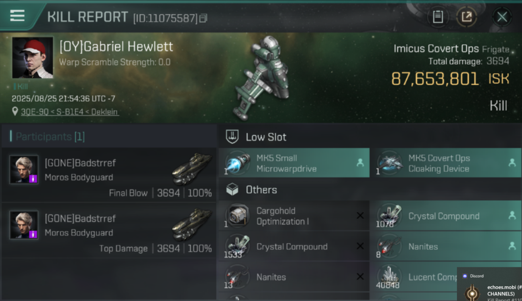Open the Discord notification popup
Screen dimensions: 522x301
pyautogui.click(x=489, y=284)
